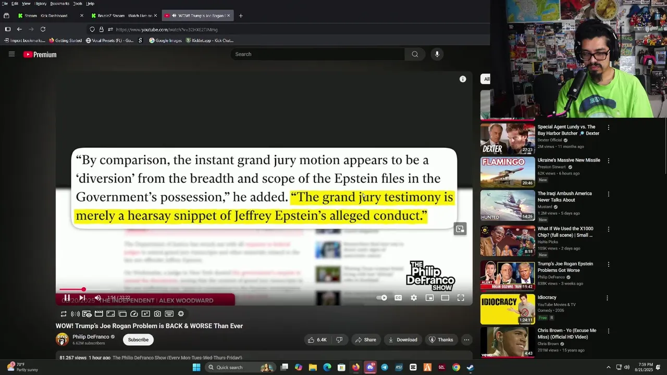Toggle theater mode
The width and height of the screenshot is (667, 375).
445,298
